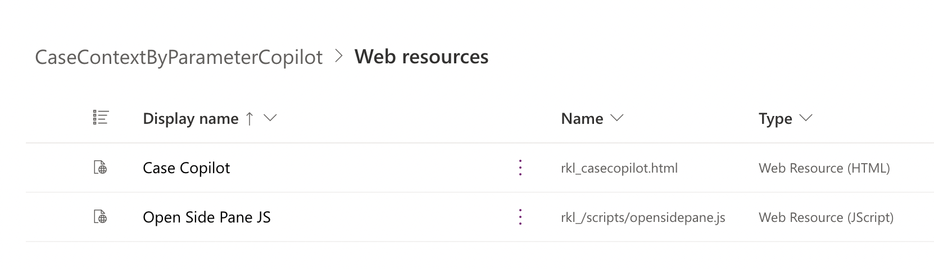Click the list view icon in header
Screen dimensions: 934x269
pos(101,118)
